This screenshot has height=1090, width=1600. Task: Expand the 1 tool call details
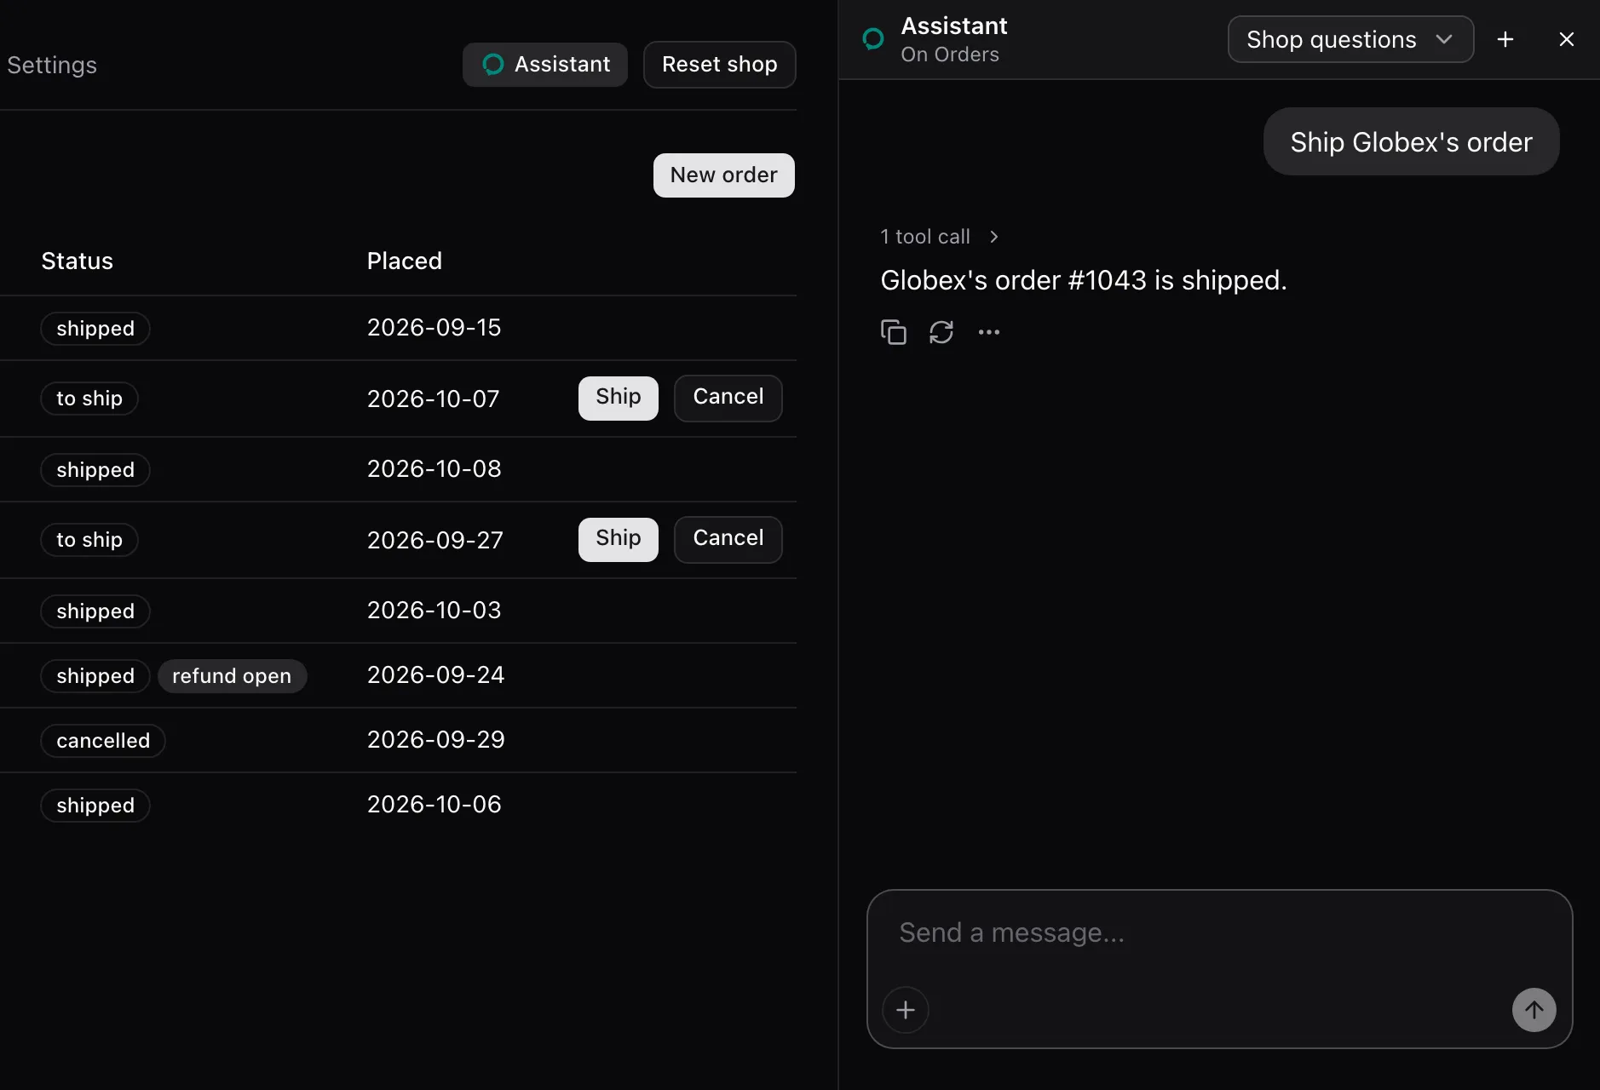point(939,237)
